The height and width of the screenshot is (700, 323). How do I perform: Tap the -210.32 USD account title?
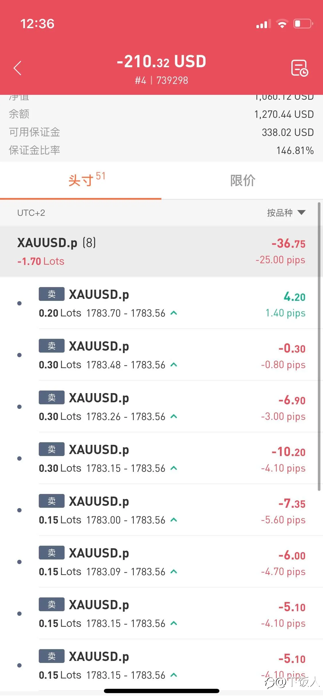[161, 61]
